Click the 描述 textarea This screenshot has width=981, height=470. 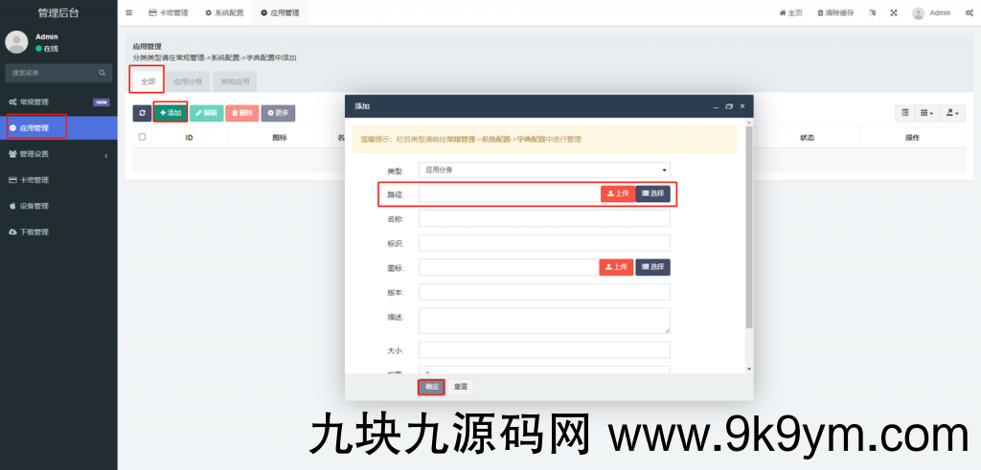tap(544, 321)
